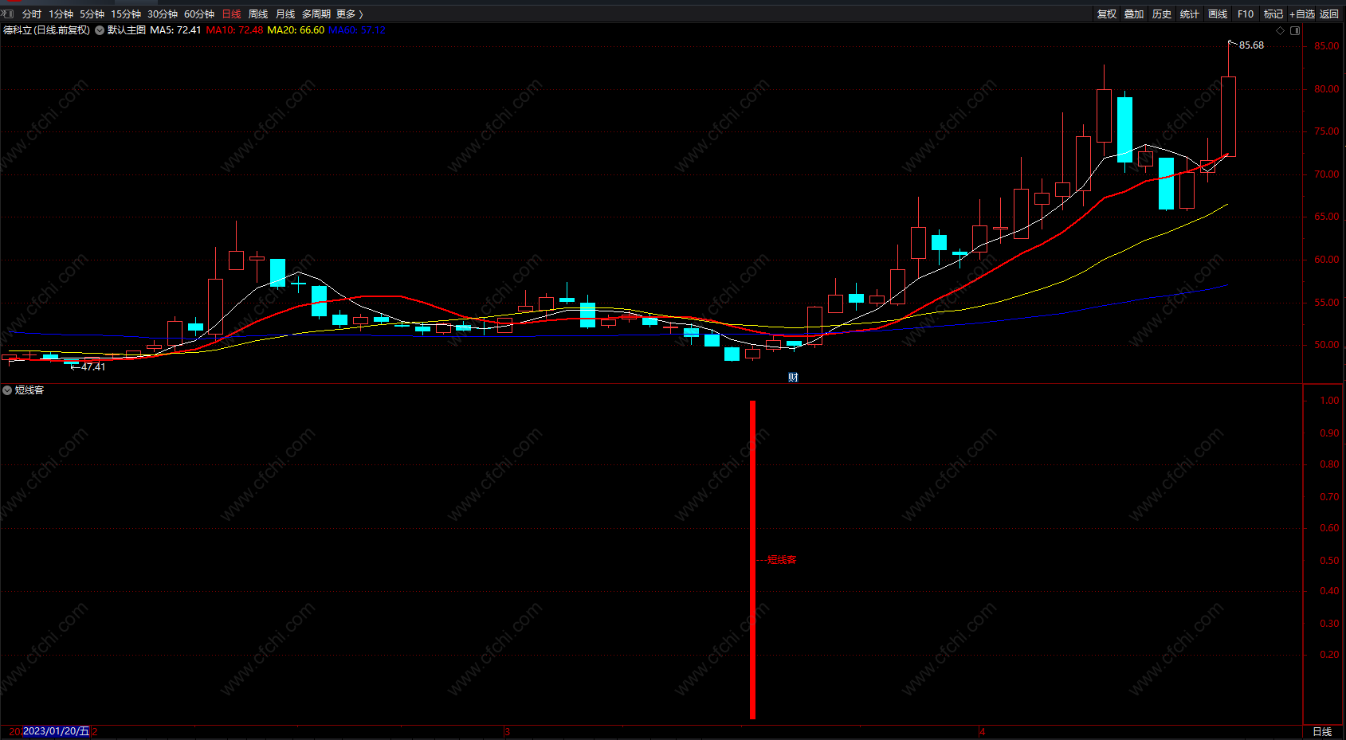
Task: Switch to the 周线 weekly tab
Action: coord(258,14)
